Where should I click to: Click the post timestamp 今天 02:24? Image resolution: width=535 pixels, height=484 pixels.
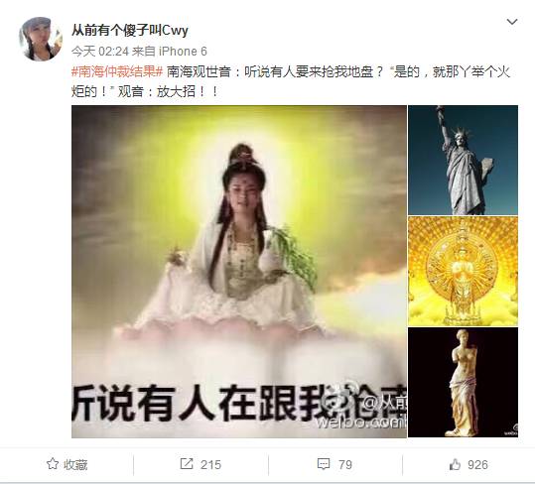tap(100, 52)
